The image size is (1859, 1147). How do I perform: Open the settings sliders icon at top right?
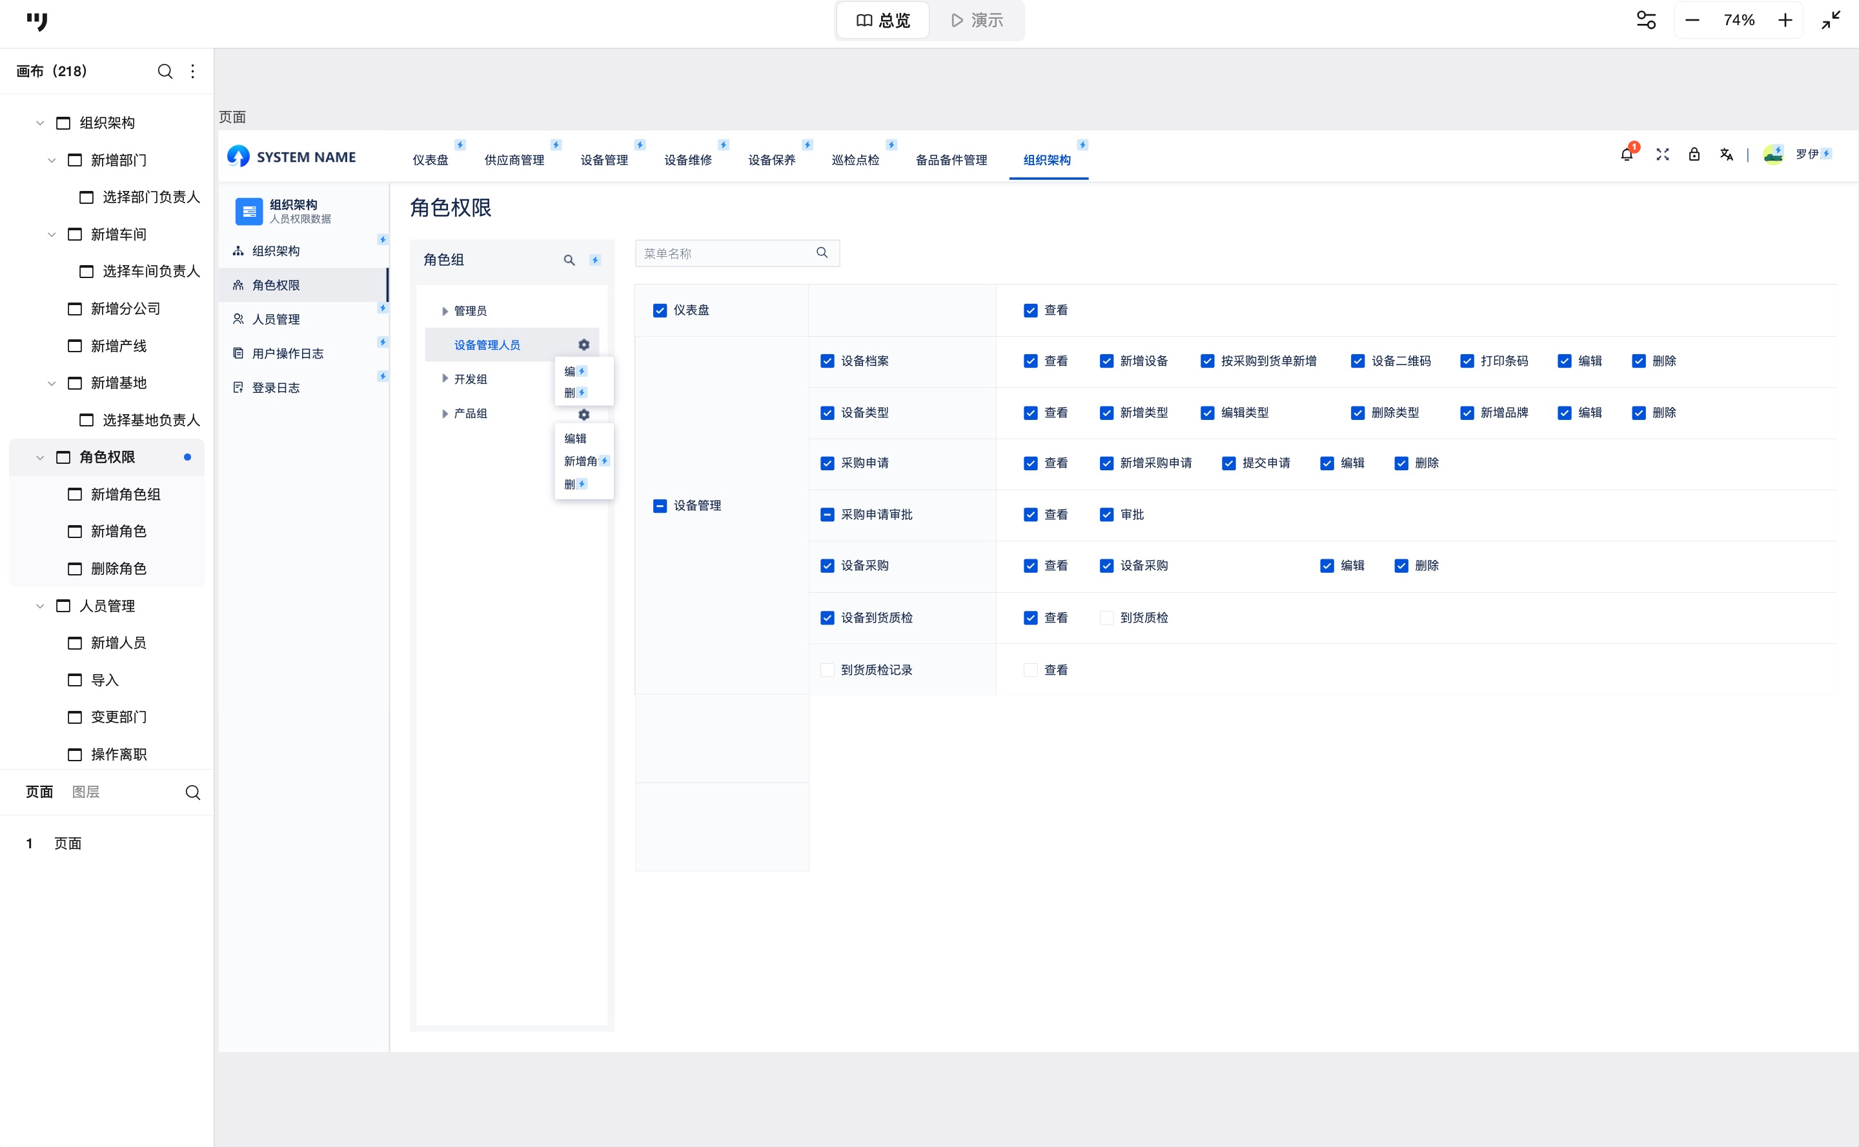(x=1646, y=21)
